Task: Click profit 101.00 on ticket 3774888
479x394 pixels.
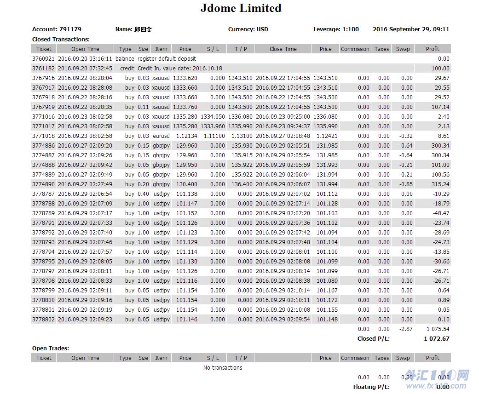Action: [x=440, y=165]
